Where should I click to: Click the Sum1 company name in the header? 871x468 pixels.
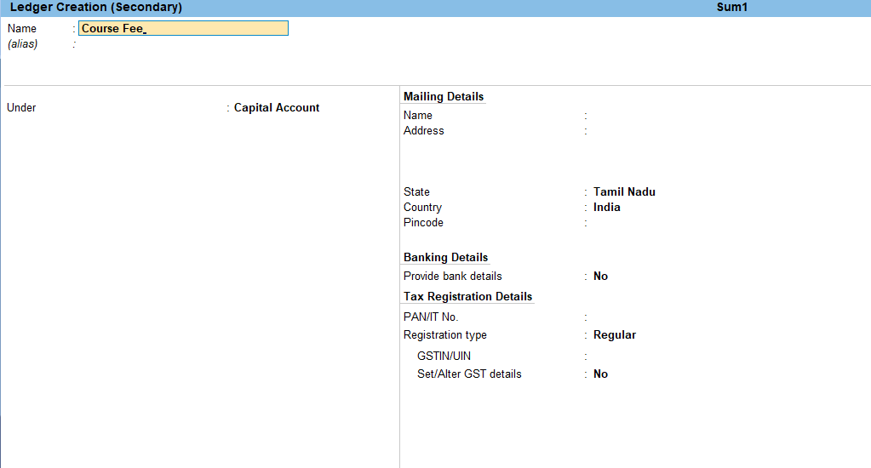coord(731,8)
